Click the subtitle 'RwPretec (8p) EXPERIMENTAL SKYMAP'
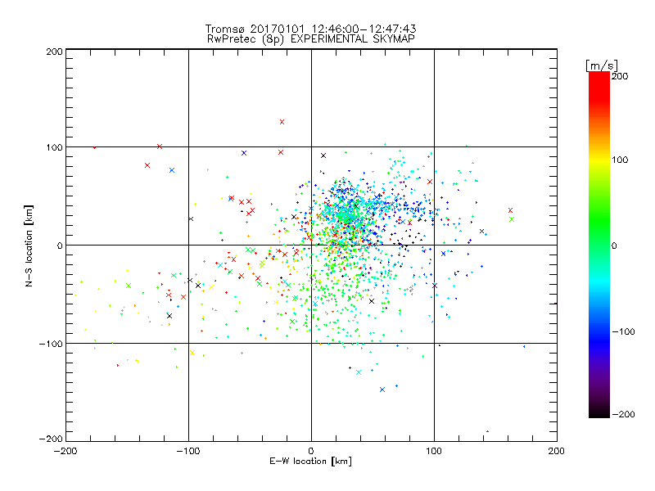The width and height of the screenshot is (655, 491). [311, 38]
